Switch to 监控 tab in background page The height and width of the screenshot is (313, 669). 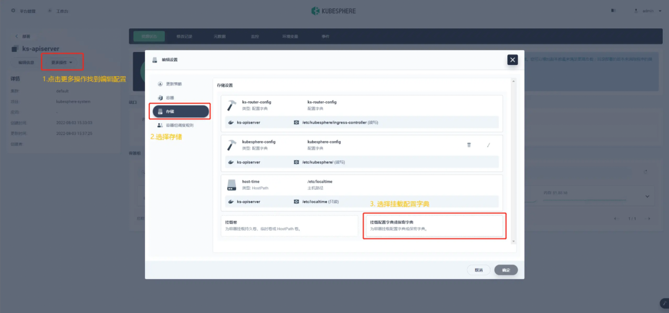(255, 36)
